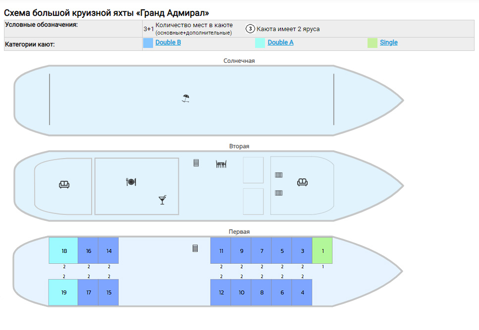Click the Double B blue color swatch
This screenshot has height=330, width=479.
coord(148,43)
